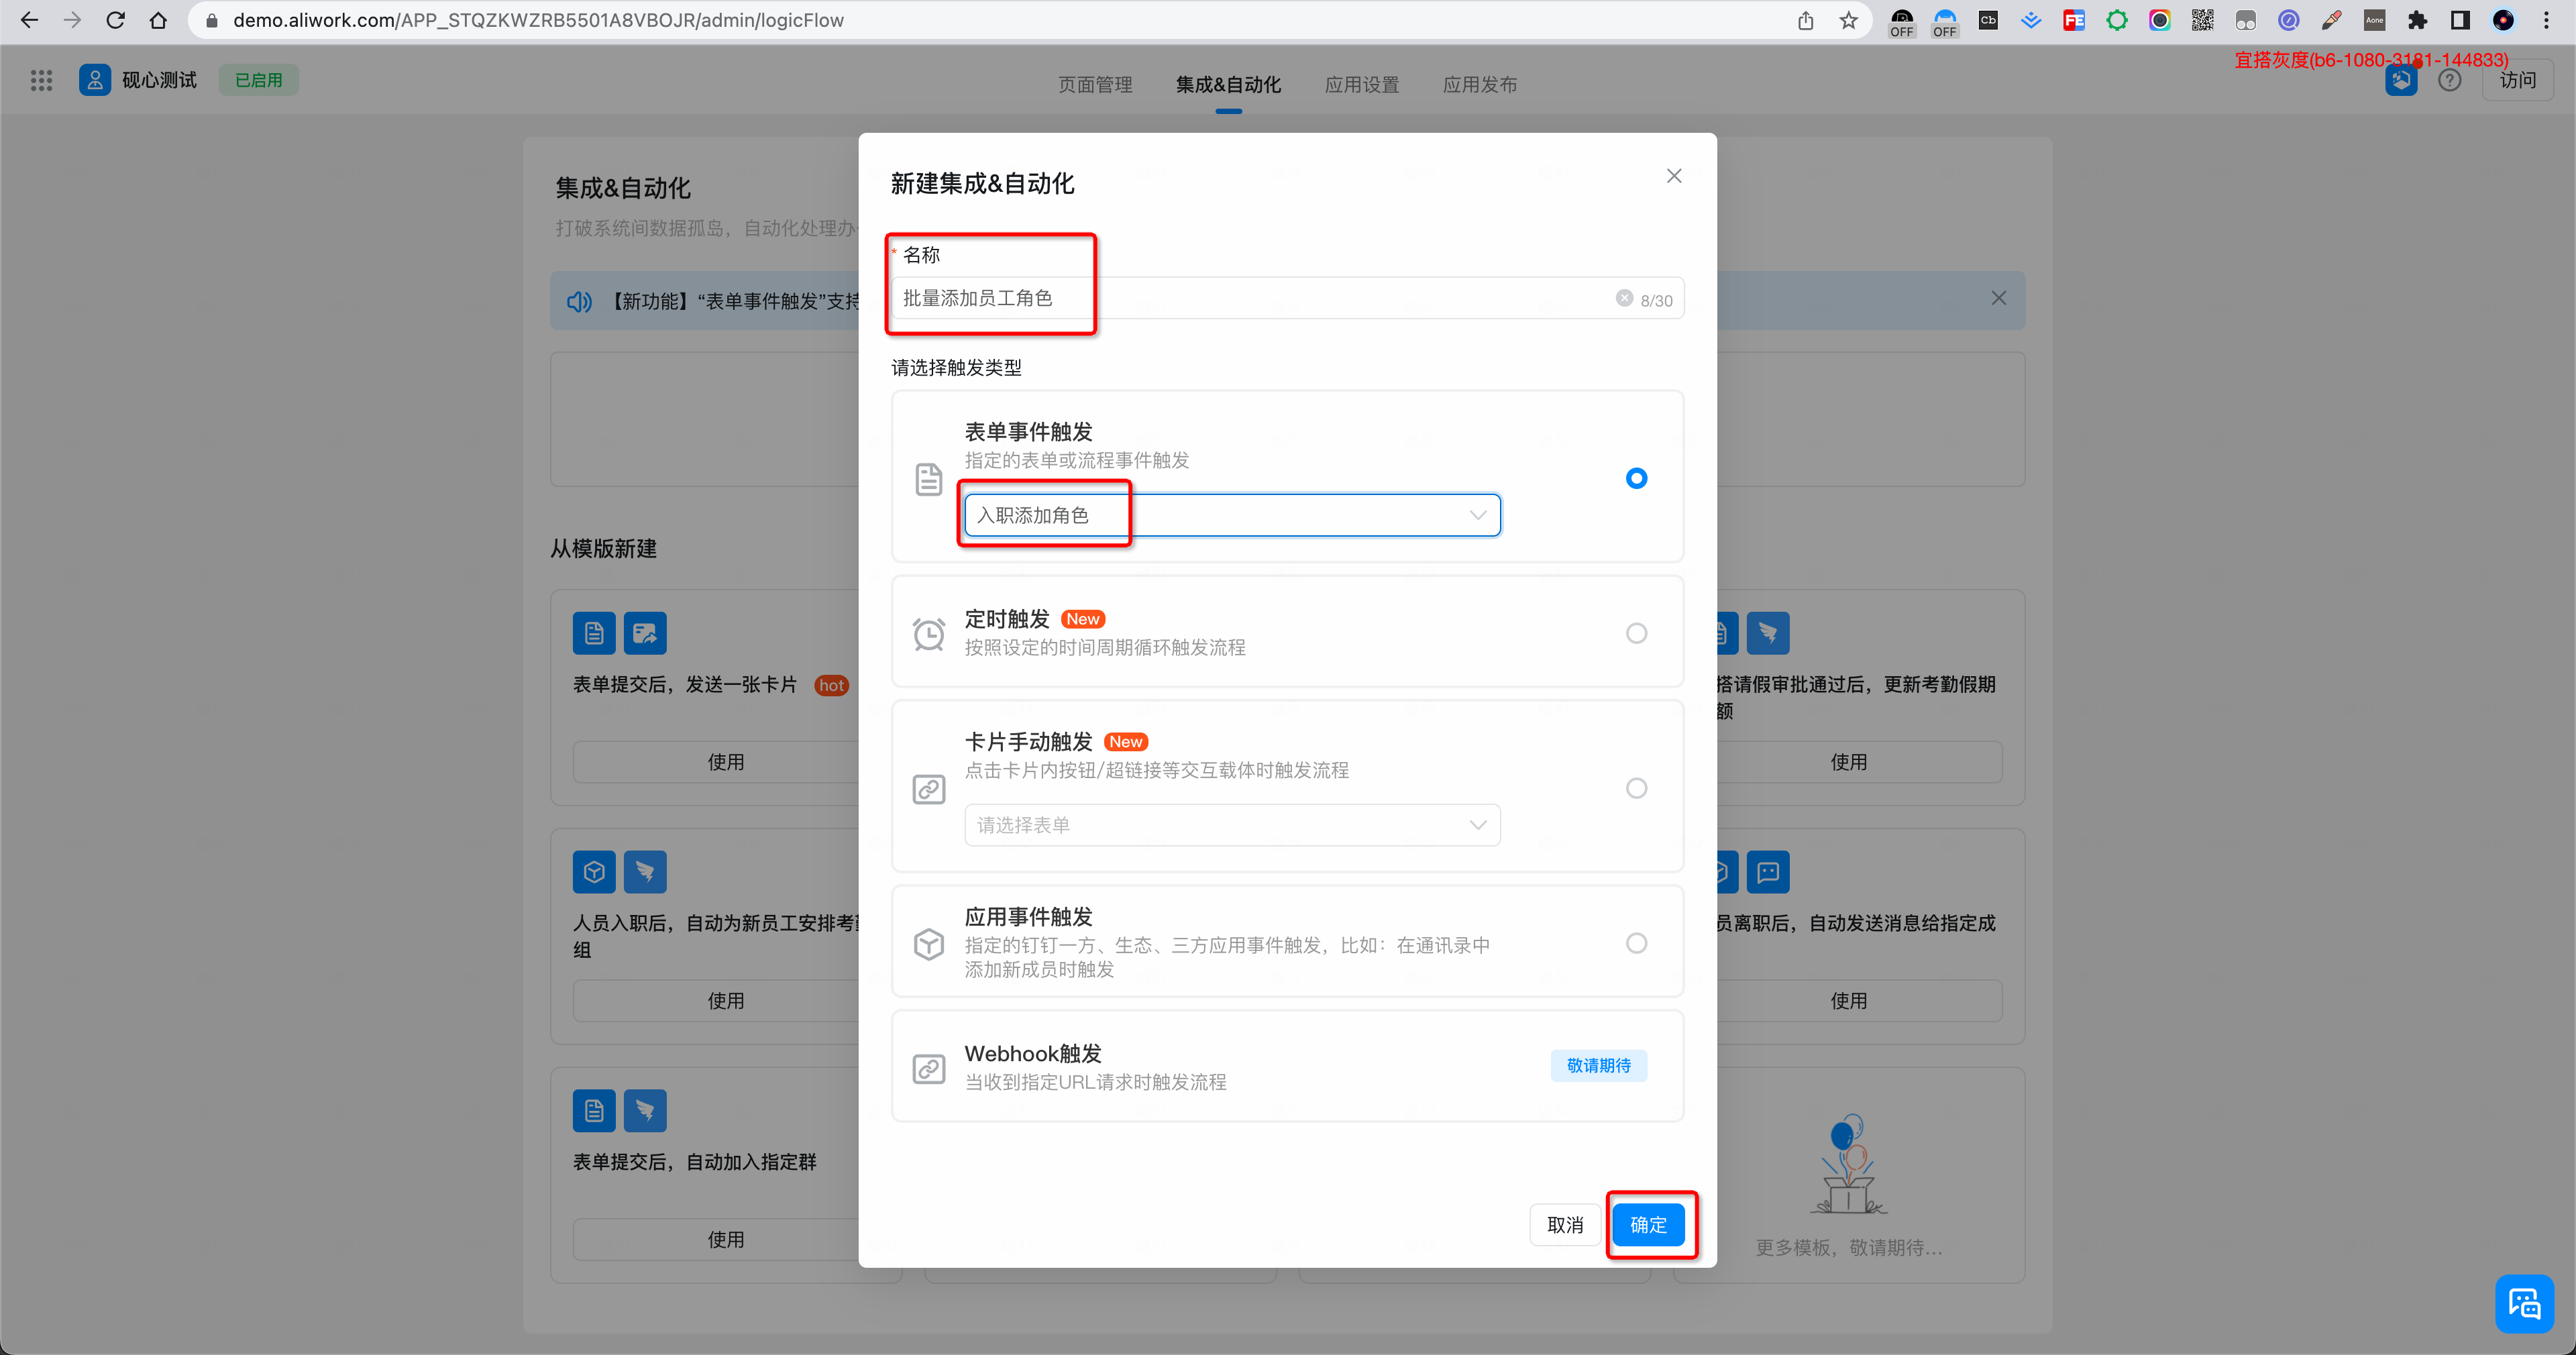Open the help question mark icon
Viewport: 2576px width, 1355px height.
(2449, 80)
